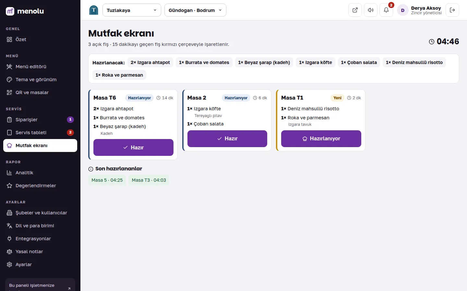
Task: Click the logout icon button
Action: (x=452, y=10)
